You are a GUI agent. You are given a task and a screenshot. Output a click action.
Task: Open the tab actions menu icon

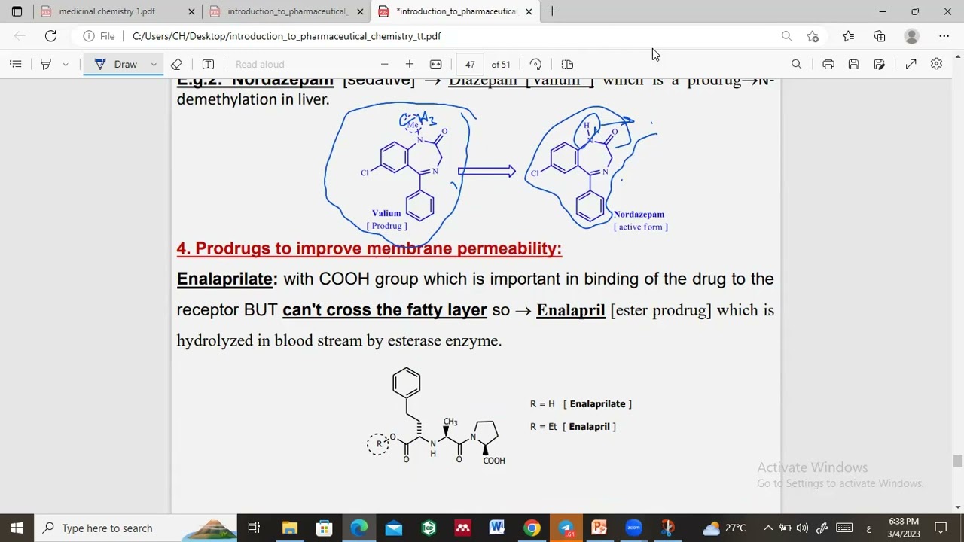click(17, 11)
